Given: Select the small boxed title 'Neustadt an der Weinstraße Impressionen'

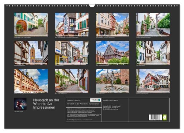Looking at the screenshot, I should click(x=83, y=104).
